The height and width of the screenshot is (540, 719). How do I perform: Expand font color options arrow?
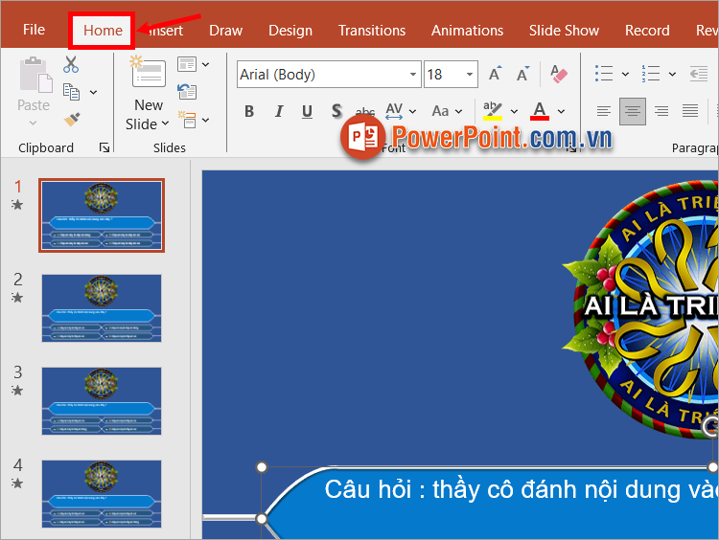point(561,111)
